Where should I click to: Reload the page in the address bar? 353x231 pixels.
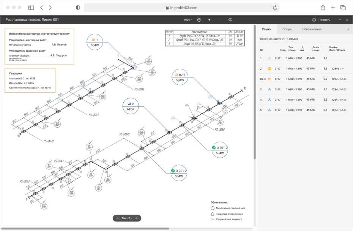tap(275, 8)
